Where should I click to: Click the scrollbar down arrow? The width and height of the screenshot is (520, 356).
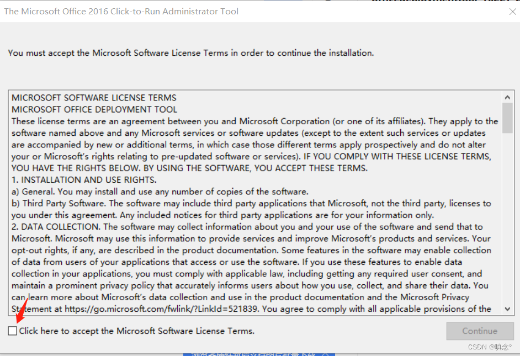coord(507,309)
